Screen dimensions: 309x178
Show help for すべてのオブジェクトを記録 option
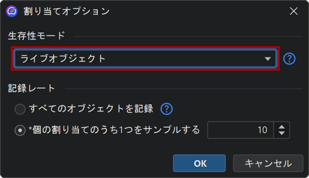click(167, 109)
